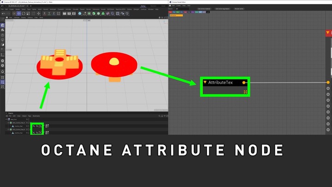The width and height of the screenshot is (332, 187).
Task: Open Cinema 4D Window menu
Action: point(150,9)
